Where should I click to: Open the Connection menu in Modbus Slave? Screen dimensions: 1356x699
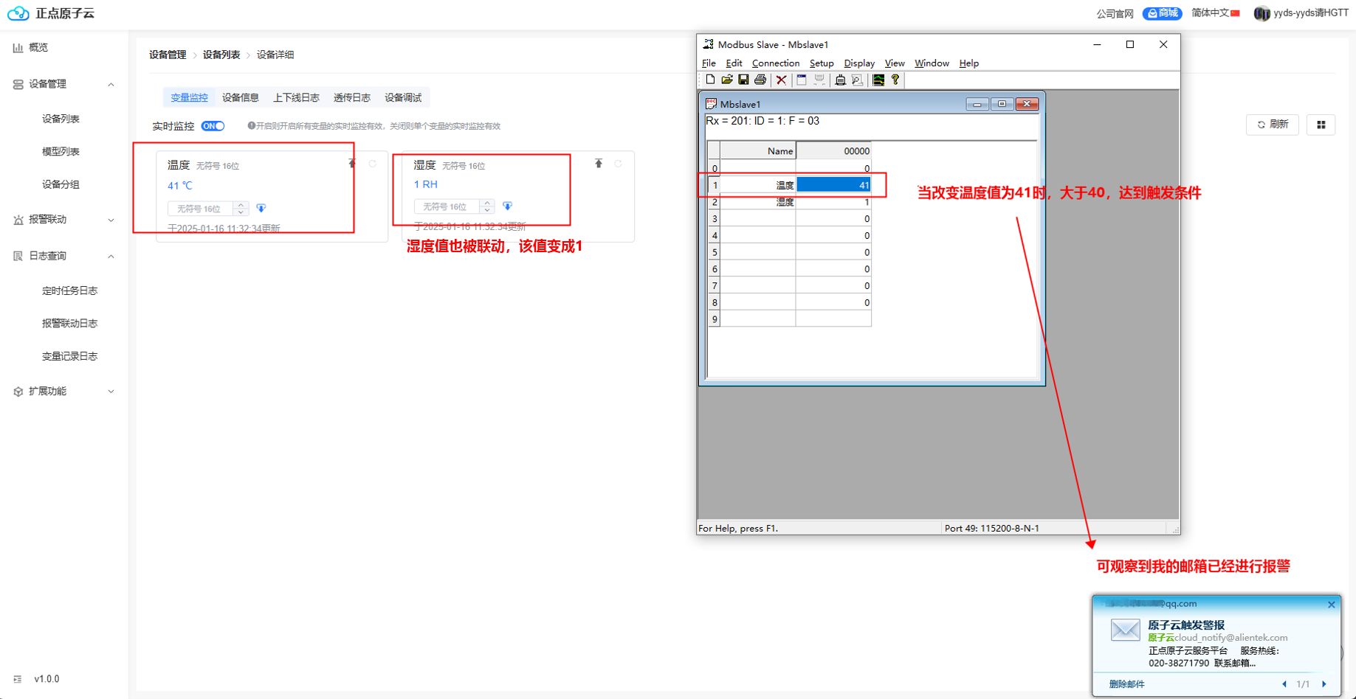[x=775, y=63]
